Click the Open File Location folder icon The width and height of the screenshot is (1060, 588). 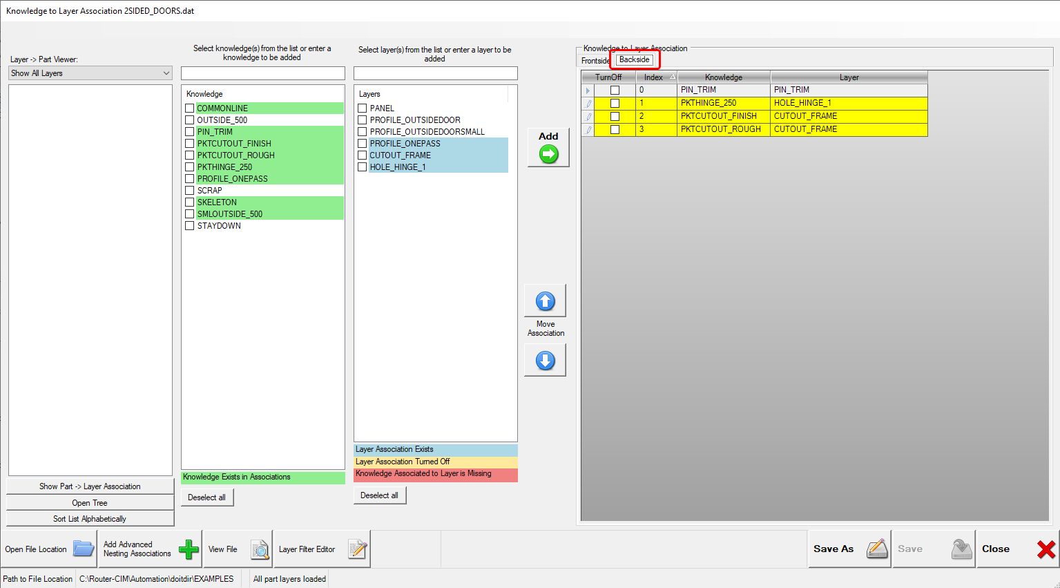click(x=84, y=549)
